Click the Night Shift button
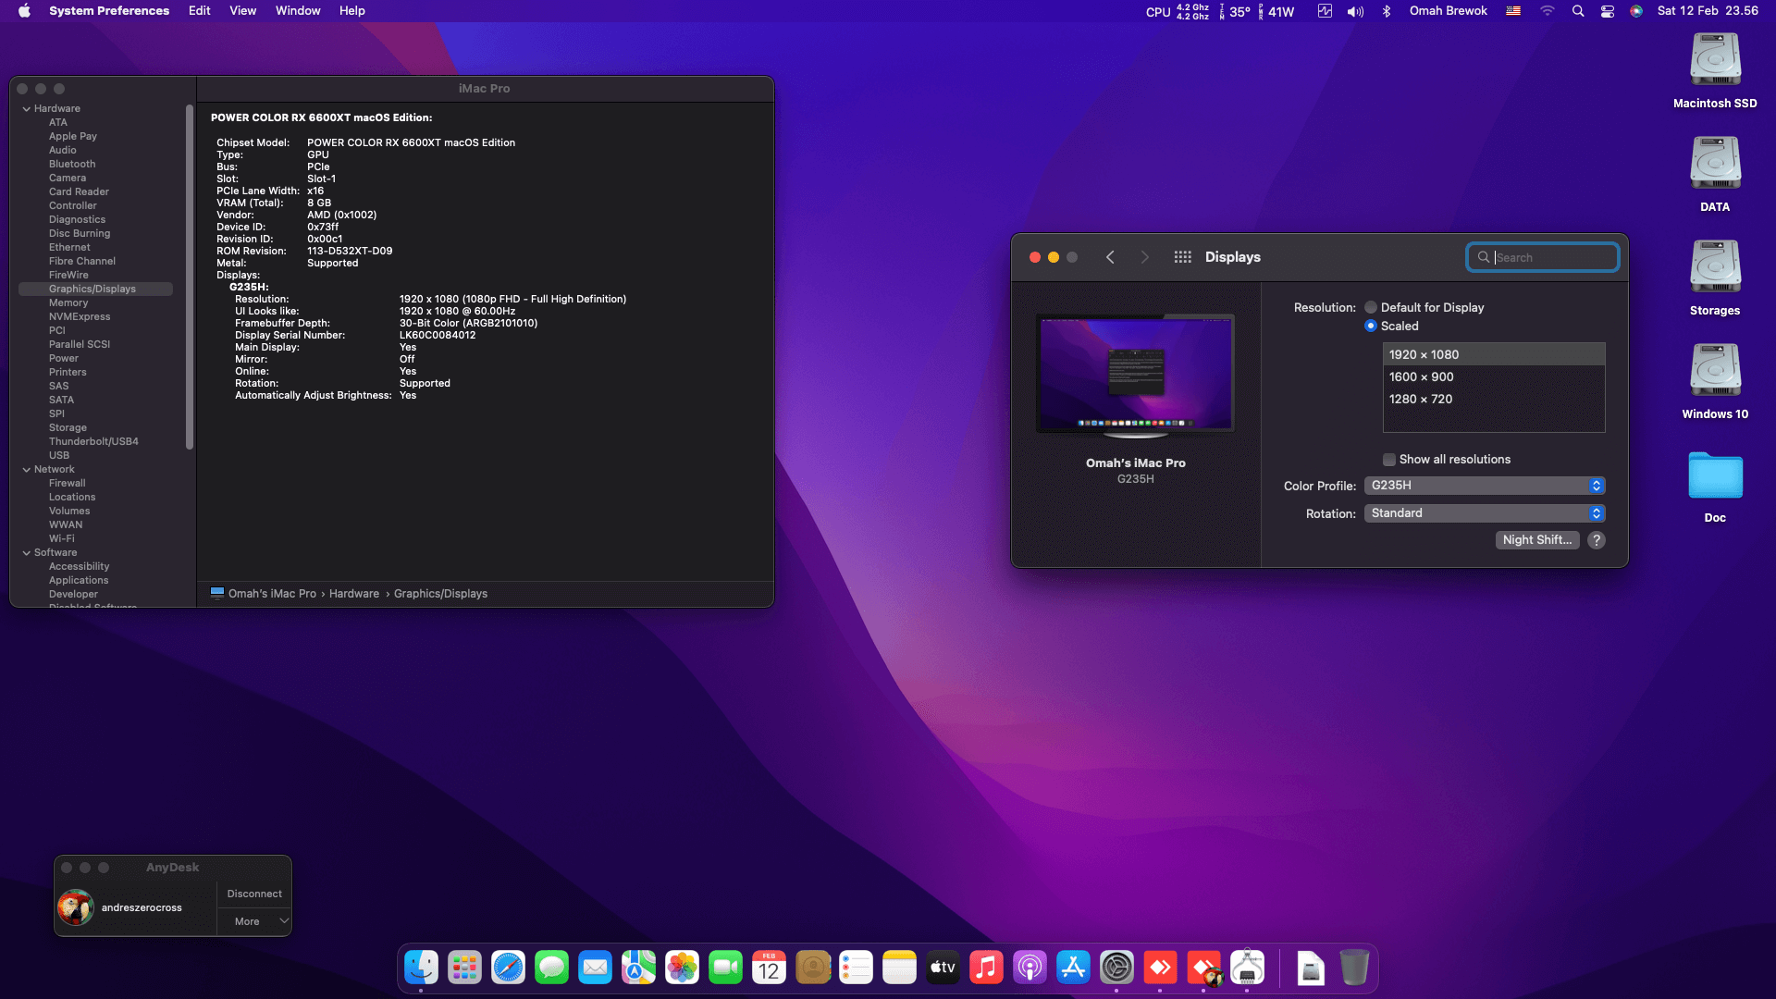The image size is (1776, 999). pos(1537,540)
